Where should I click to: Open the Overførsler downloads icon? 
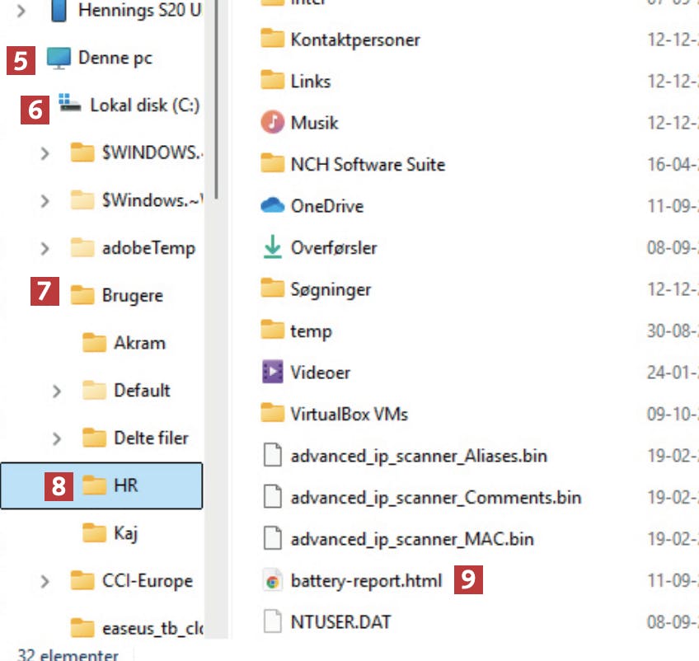point(272,247)
